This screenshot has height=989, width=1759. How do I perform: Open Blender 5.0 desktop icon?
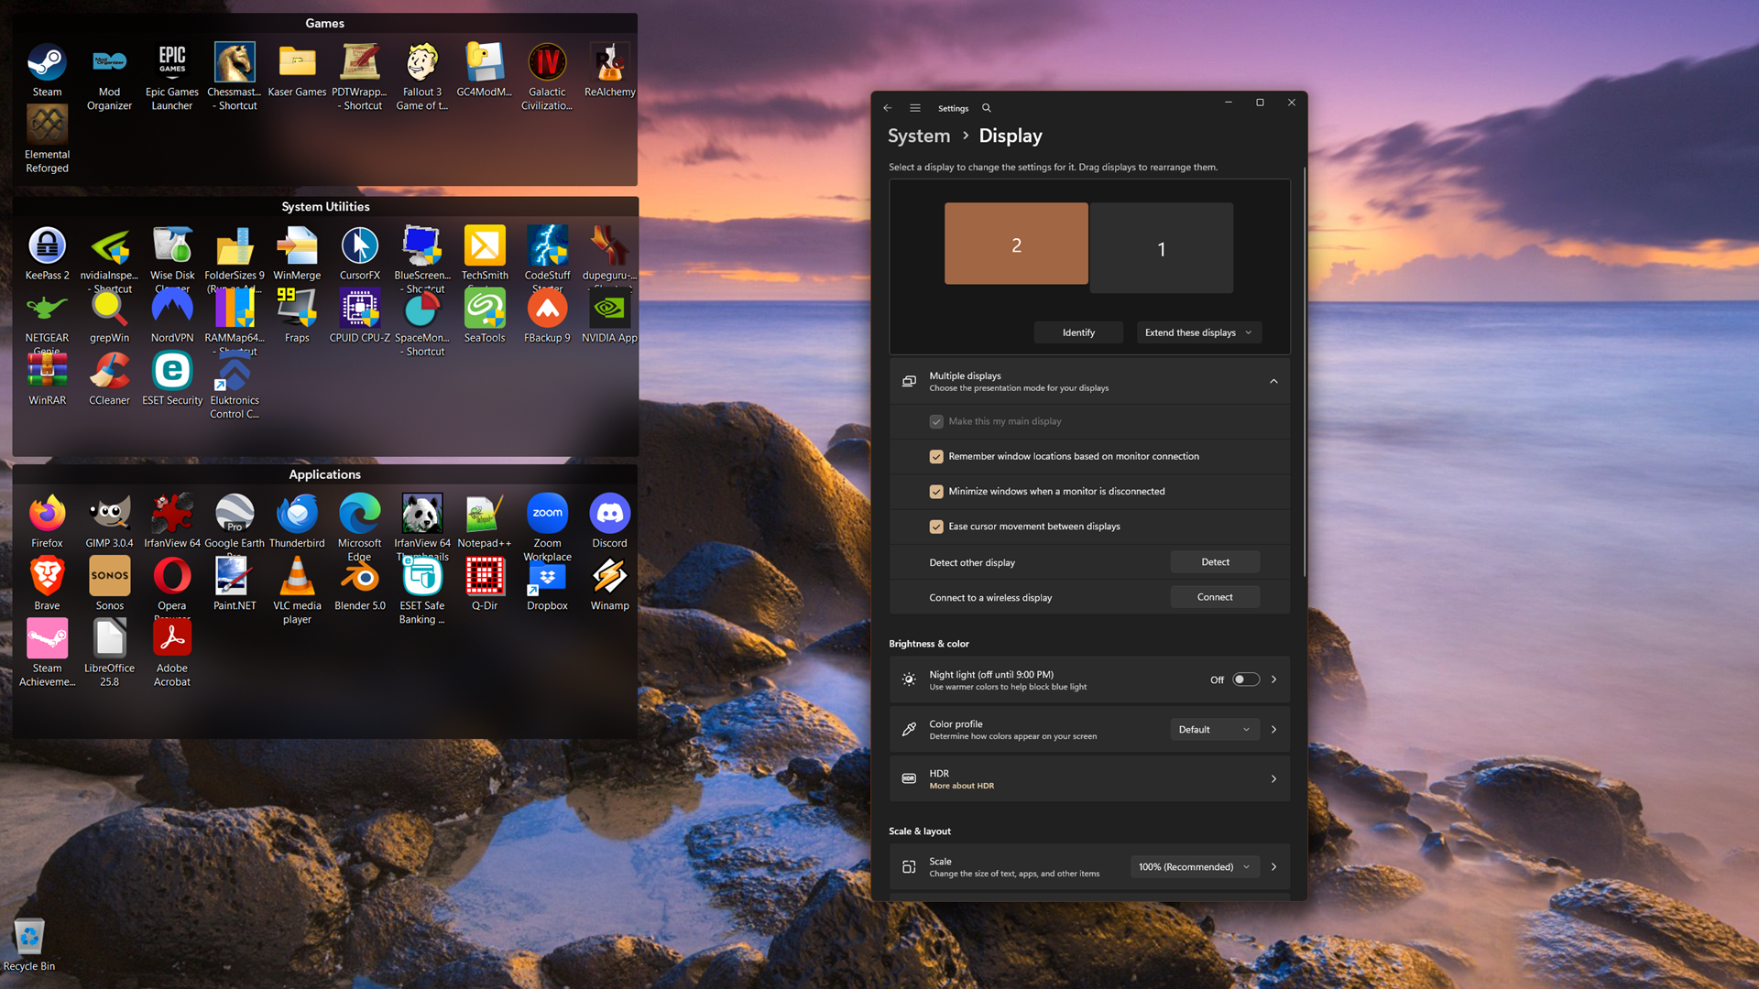(x=359, y=578)
